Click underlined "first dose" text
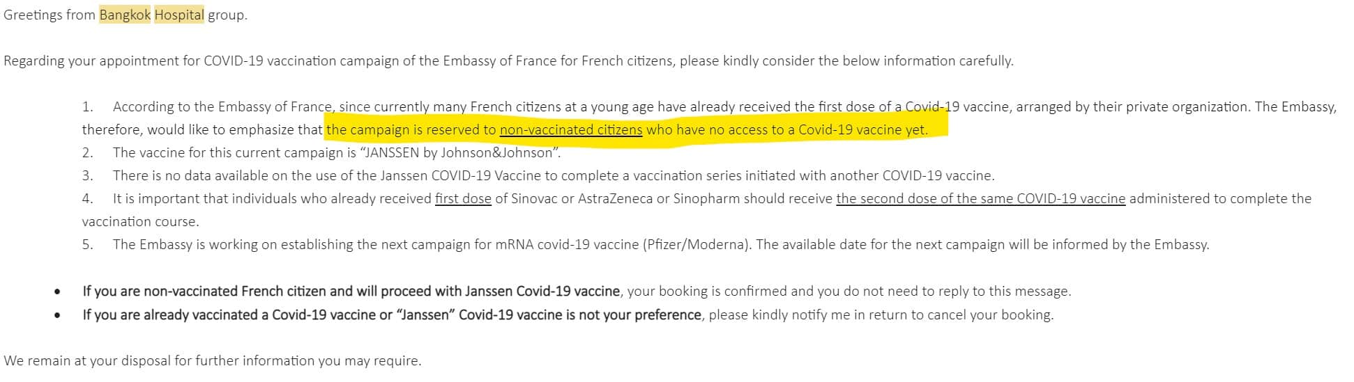Viewport: 1354px width, 382px height. tap(463, 198)
